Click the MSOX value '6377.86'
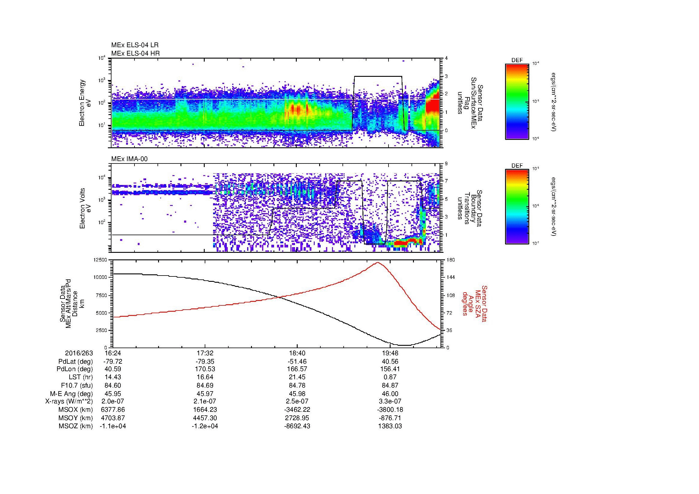 pos(113,410)
